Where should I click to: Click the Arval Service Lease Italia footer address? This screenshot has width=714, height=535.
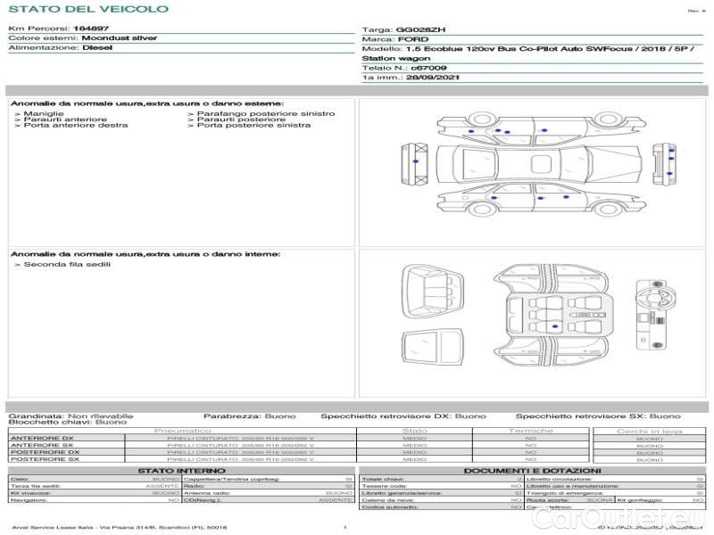120,528
